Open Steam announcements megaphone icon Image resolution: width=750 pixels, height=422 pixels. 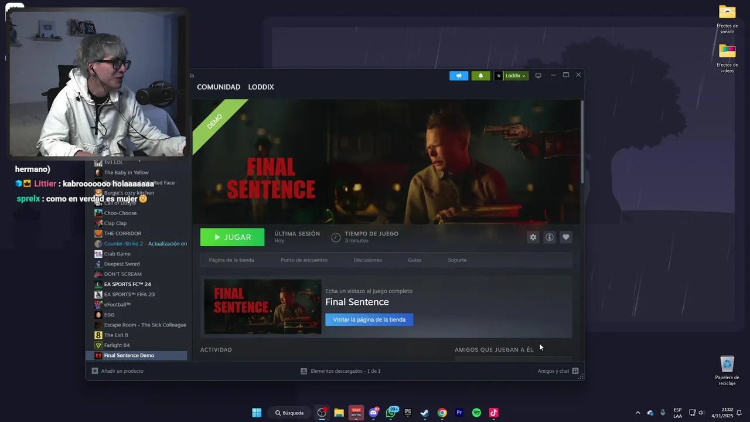point(459,76)
